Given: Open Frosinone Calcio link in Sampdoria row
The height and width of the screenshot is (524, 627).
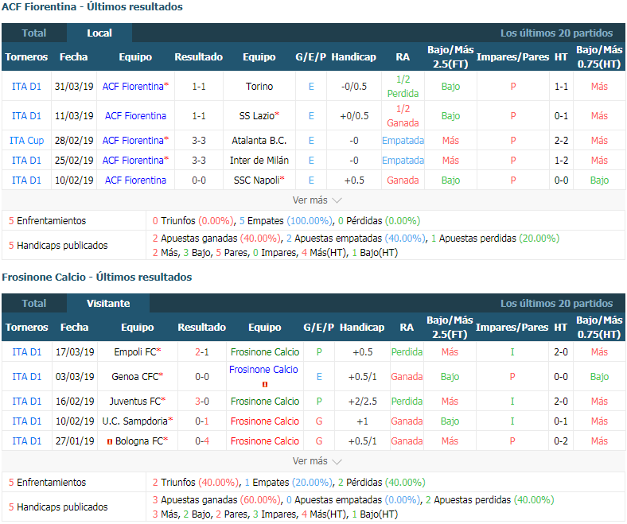Looking at the screenshot, I should 265,421.
